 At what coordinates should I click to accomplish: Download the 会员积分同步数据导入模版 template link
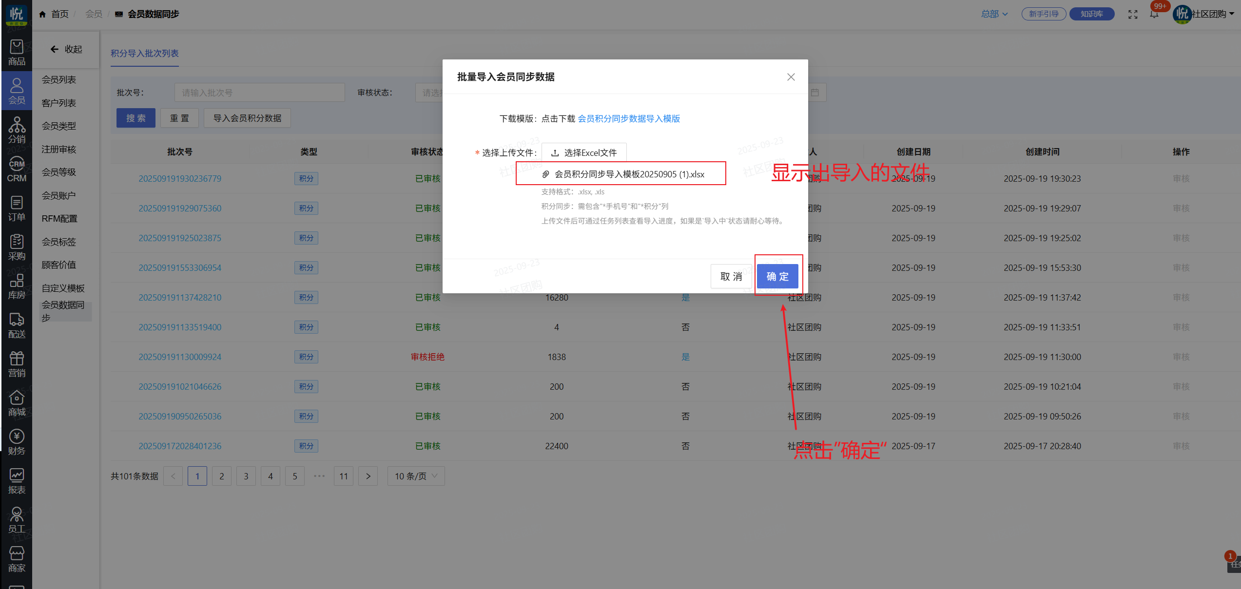point(628,118)
